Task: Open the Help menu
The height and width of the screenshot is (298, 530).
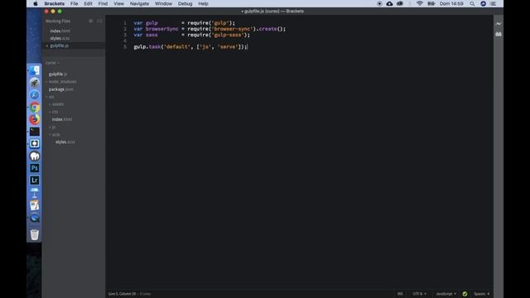Action: click(x=203, y=3)
